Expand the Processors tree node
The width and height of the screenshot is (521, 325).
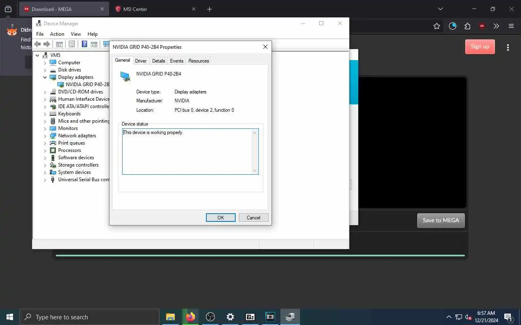tap(45, 150)
